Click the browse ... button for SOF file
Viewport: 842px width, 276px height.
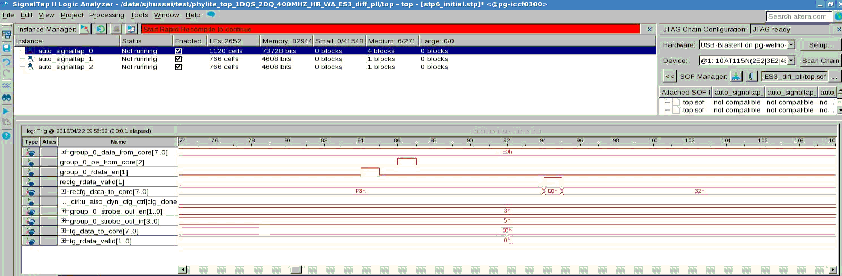(x=835, y=76)
